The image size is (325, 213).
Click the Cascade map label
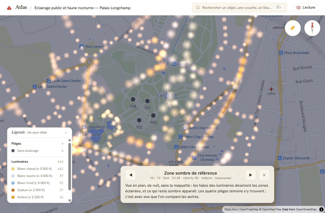click(x=167, y=95)
